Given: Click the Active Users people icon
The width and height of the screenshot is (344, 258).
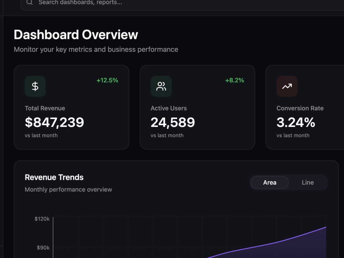Looking at the screenshot, I should (x=161, y=86).
